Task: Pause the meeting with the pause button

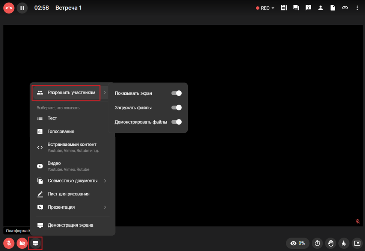Action: click(22, 8)
